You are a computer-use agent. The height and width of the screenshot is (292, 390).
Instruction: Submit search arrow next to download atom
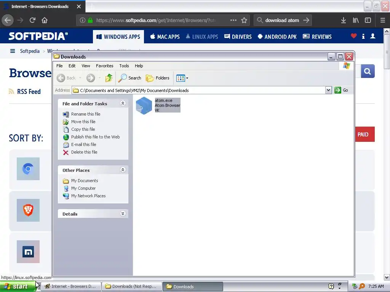coord(306,21)
